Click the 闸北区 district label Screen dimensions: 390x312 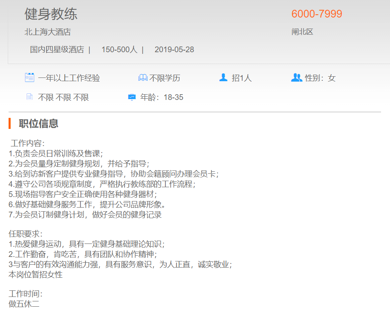[302, 32]
